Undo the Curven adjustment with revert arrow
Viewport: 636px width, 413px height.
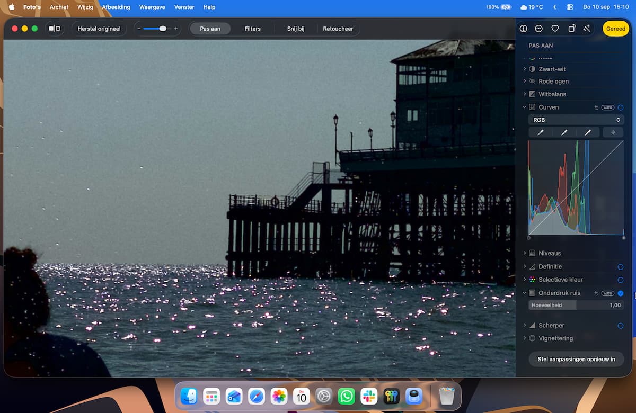596,107
